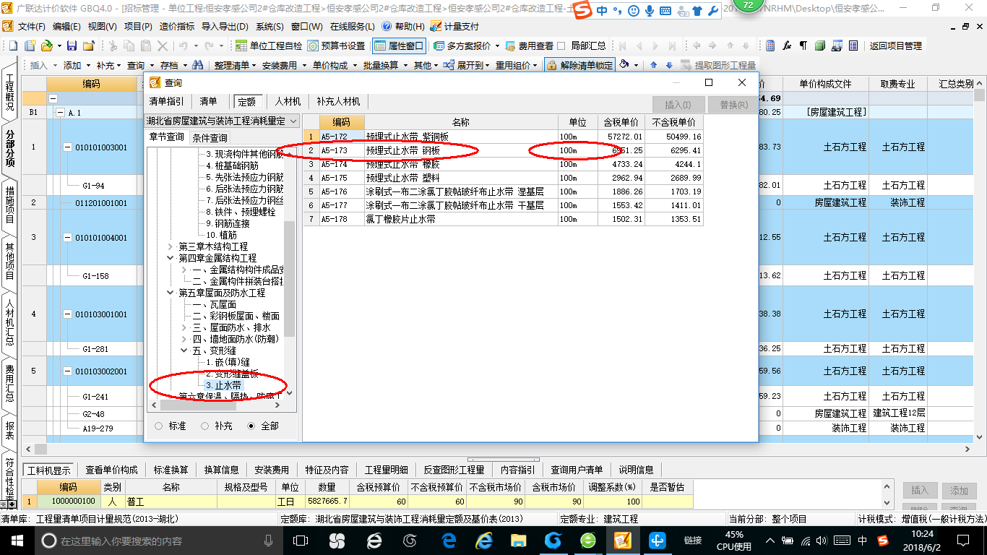Click the Delete X icon in the toolbar

pos(163,46)
